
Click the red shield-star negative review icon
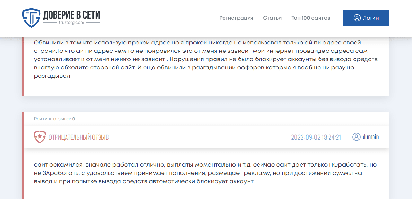(39, 137)
